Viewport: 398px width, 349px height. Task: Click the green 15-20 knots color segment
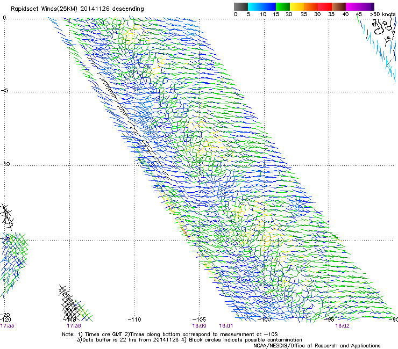click(283, 6)
